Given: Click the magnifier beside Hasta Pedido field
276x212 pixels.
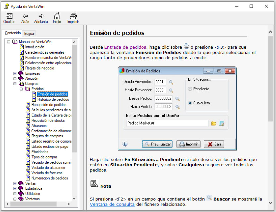Looking at the screenshot, I should tap(177, 107).
